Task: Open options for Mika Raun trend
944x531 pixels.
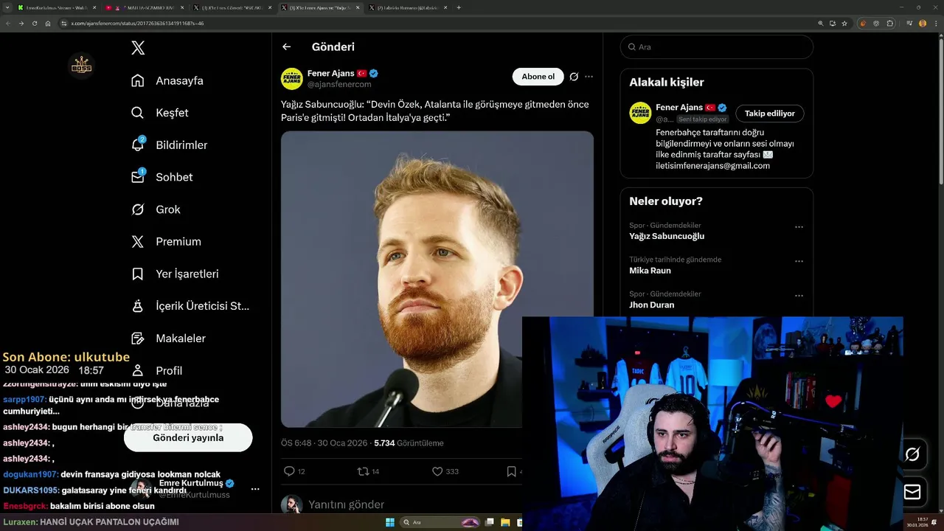Action: click(799, 262)
